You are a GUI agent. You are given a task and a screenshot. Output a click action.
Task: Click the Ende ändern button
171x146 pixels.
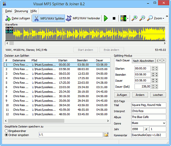point(112,50)
